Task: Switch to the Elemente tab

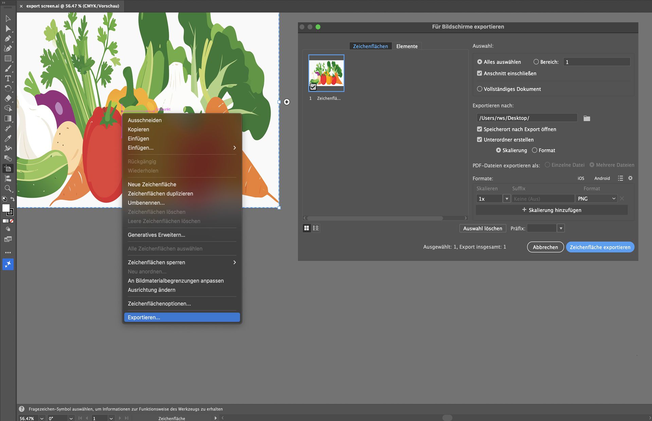Action: point(407,46)
